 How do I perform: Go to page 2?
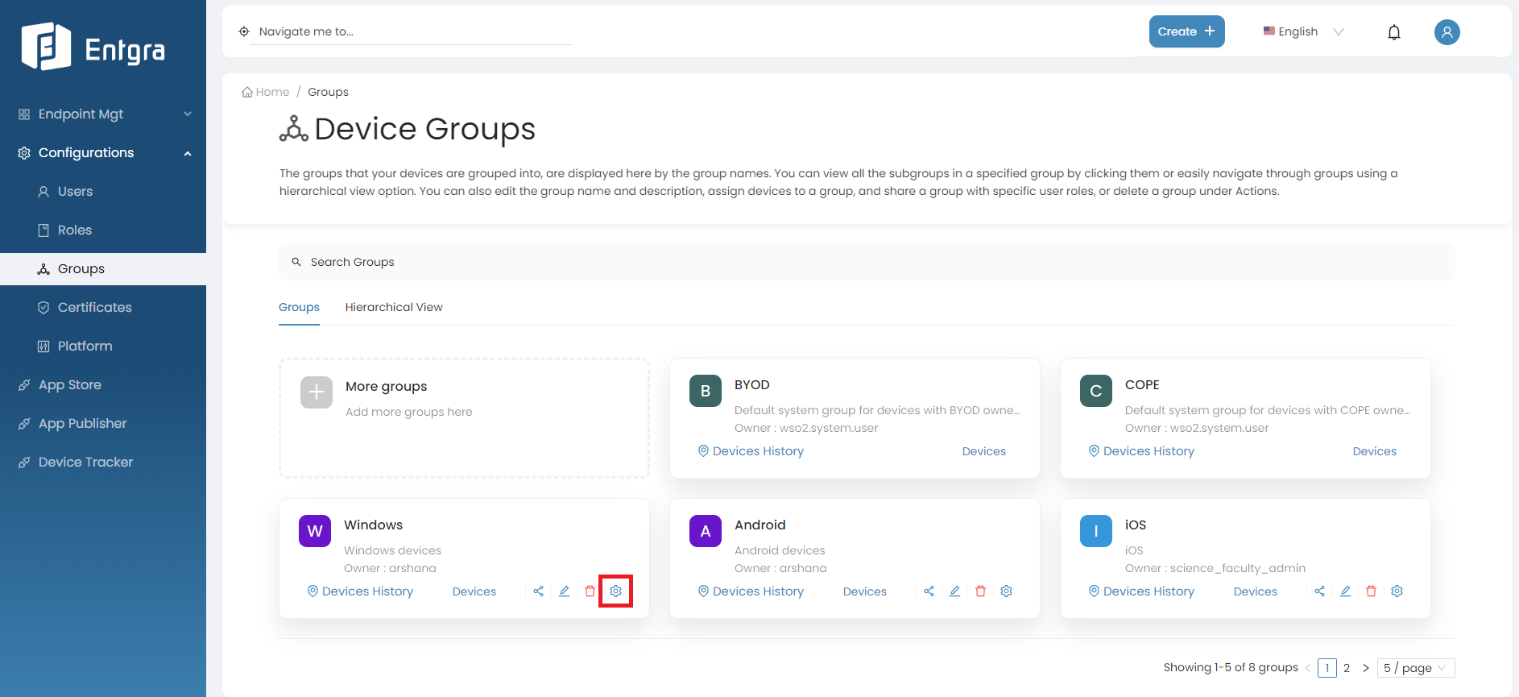point(1347,668)
